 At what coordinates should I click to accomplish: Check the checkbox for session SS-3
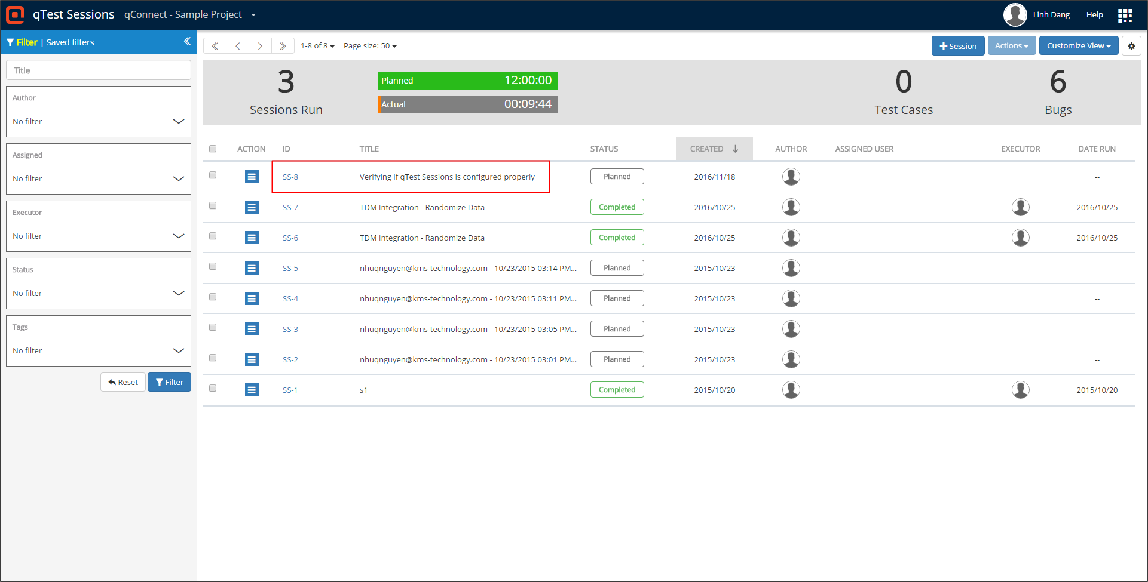click(x=213, y=327)
